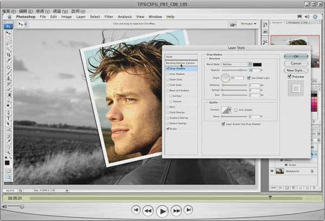Image resolution: width=325 pixels, height=221 pixels.
Task: Select the Crop tool in the toolbox
Action: coord(9,55)
